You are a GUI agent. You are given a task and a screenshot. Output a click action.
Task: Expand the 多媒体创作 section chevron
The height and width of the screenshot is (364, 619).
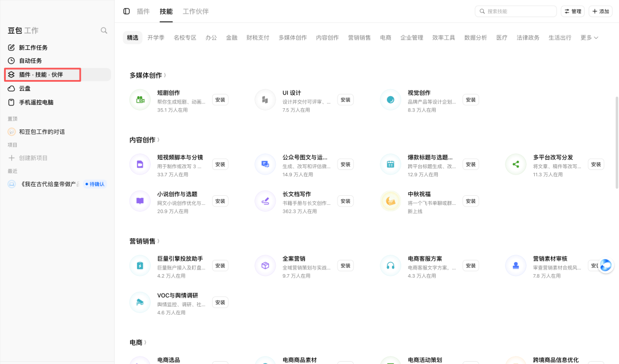(x=165, y=76)
